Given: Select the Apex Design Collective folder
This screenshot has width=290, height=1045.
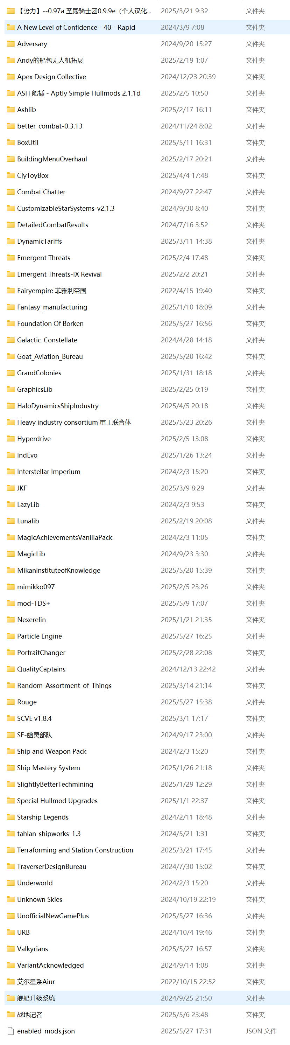Looking at the screenshot, I should coord(51,77).
